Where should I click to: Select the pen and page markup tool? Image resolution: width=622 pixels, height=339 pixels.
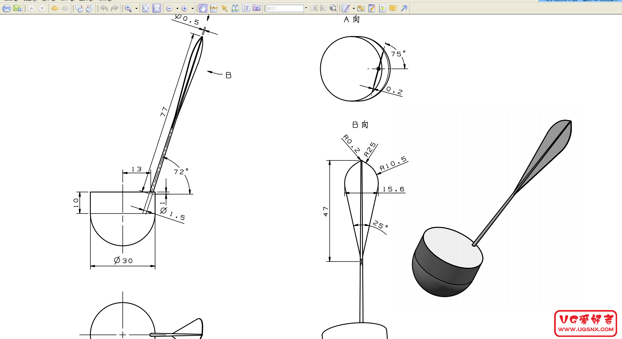pyautogui.click(x=346, y=8)
